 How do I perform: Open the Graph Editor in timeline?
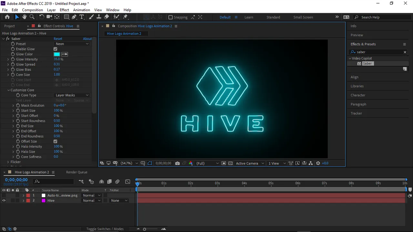click(128, 182)
